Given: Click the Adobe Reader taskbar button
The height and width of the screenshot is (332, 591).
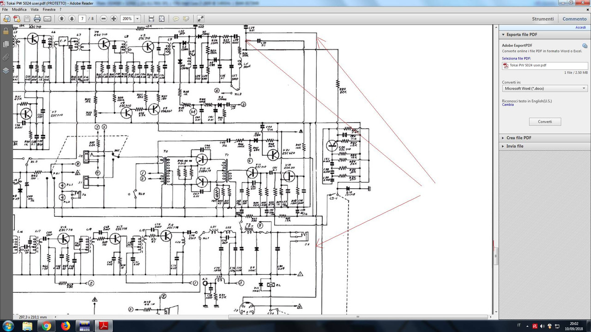Looking at the screenshot, I should pos(104,326).
